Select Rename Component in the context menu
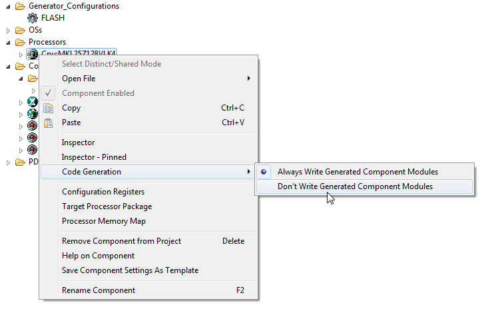482x313 pixels. point(99,290)
